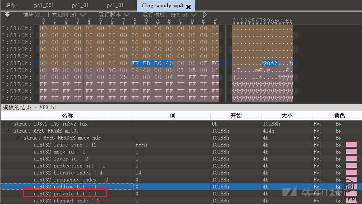
Task: Open the 运行模板 MP3.bt dropdown
Action: [194, 15]
